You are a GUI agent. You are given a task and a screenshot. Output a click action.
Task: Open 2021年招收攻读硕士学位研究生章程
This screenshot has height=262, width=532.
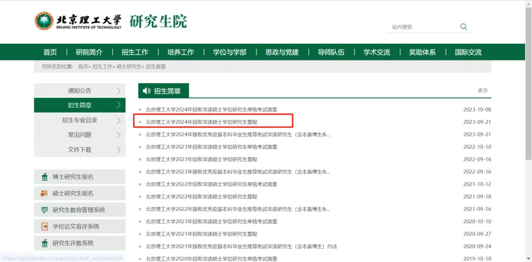[x=201, y=234]
